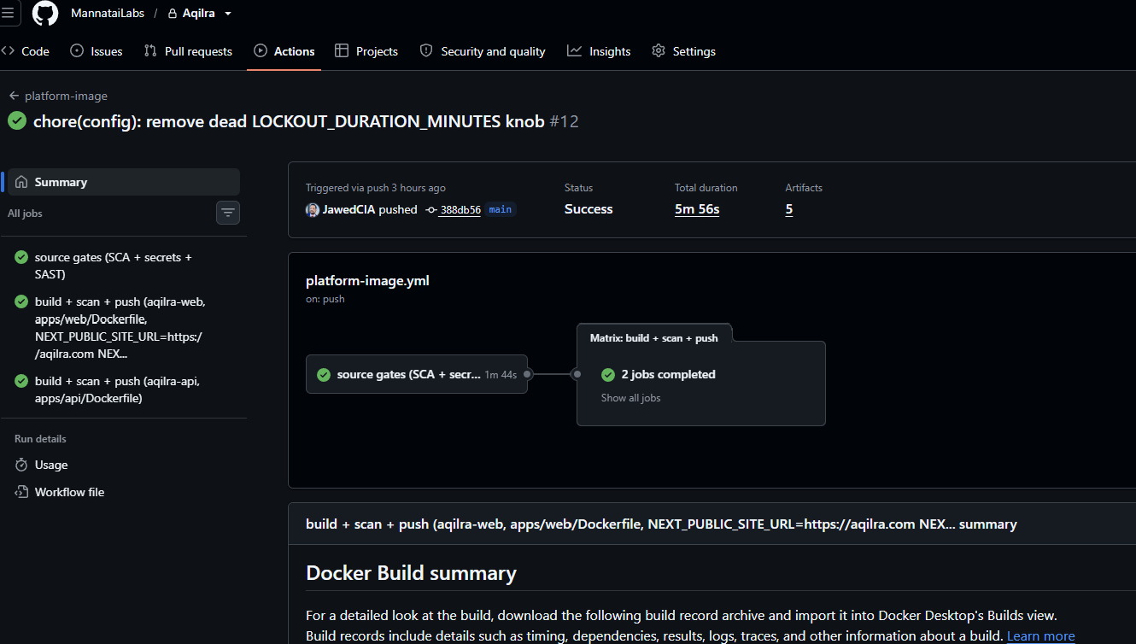Click green check beside 2 jobs completed

click(x=608, y=374)
